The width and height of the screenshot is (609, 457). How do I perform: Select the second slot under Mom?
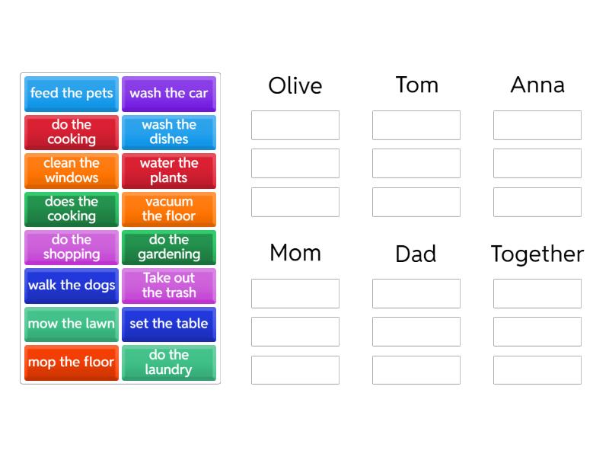295,331
